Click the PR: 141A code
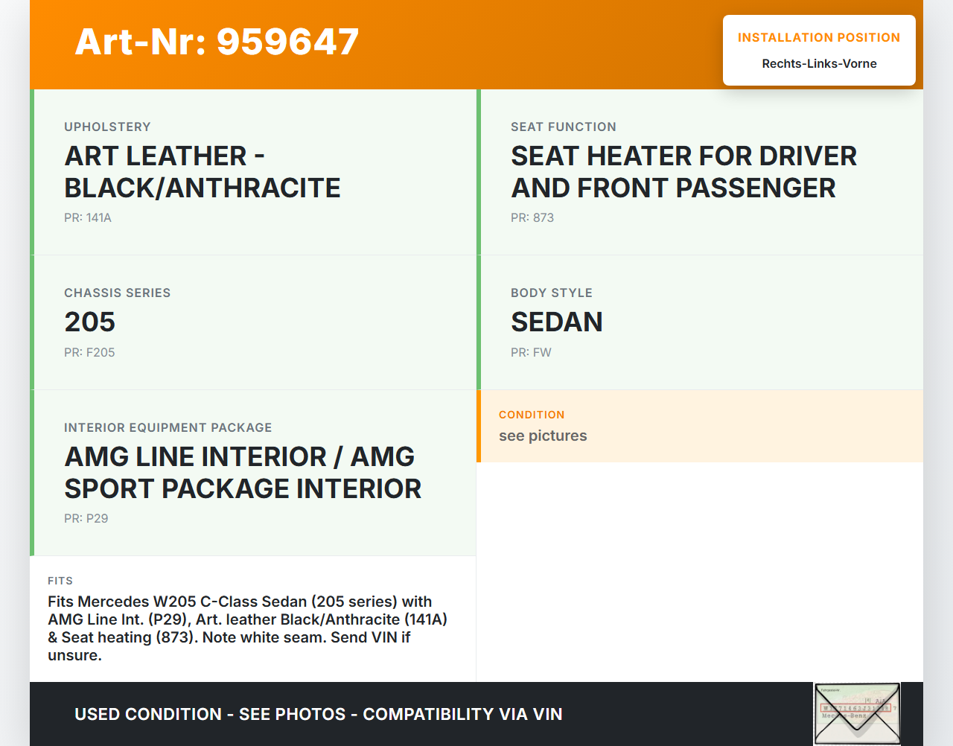Image resolution: width=953 pixels, height=746 pixels. [88, 218]
